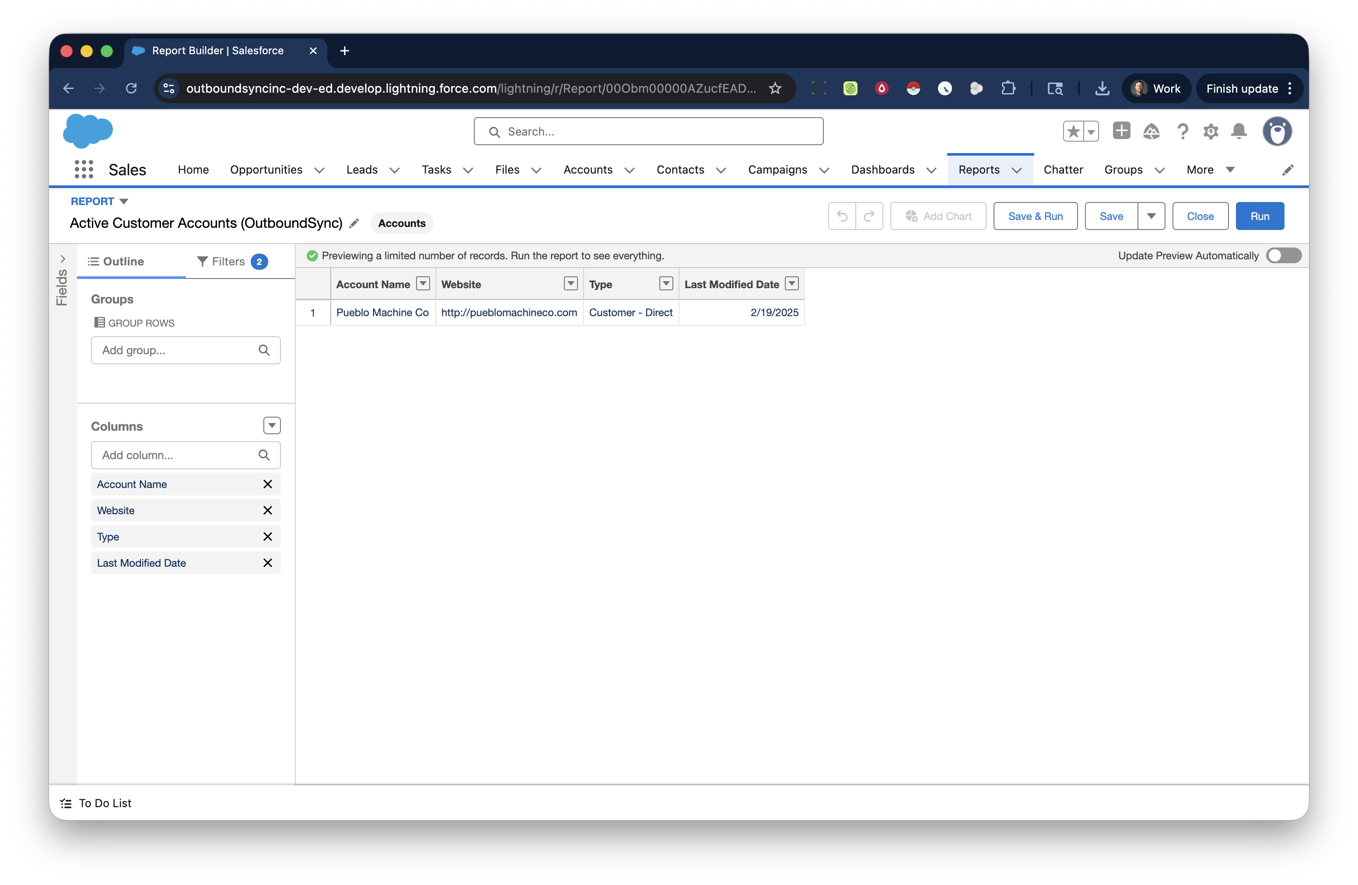Screen dimensions: 1358x885
Task: Expand the Reports nav chevron
Action: click(x=1017, y=170)
